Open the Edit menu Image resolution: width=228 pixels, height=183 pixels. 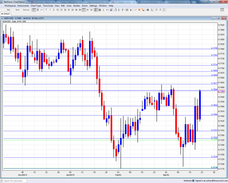[x=63, y=6]
